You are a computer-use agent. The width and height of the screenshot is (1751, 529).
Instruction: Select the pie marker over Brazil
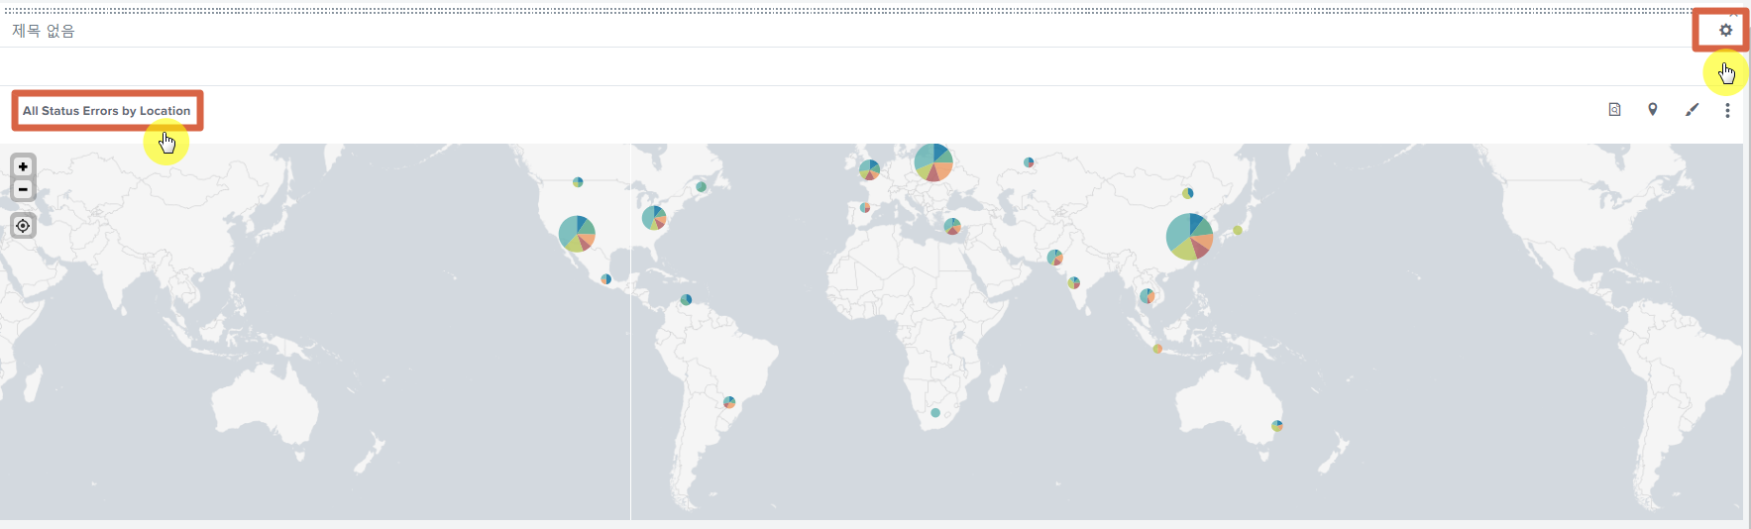click(x=729, y=402)
